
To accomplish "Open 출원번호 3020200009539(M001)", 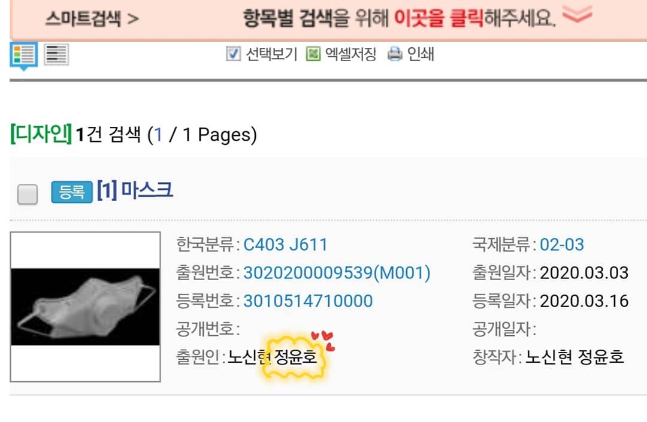I will (337, 273).
